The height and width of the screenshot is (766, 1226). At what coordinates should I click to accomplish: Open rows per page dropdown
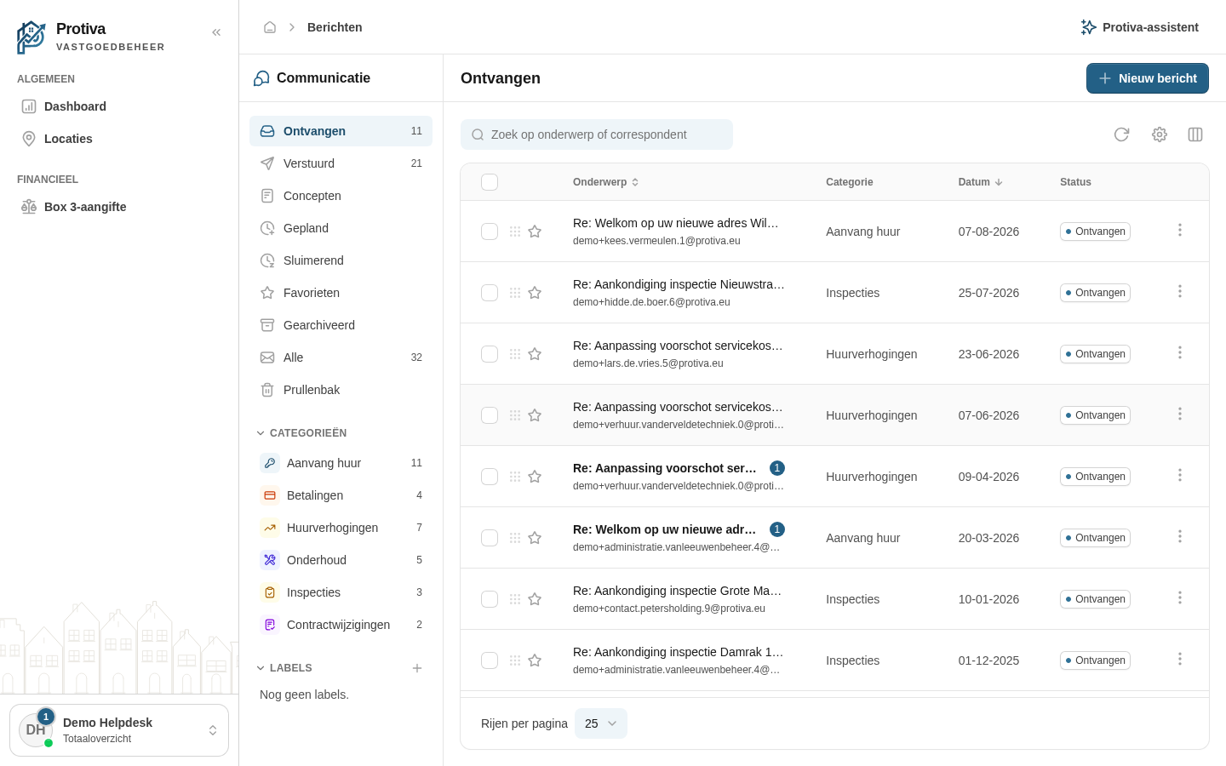point(601,723)
